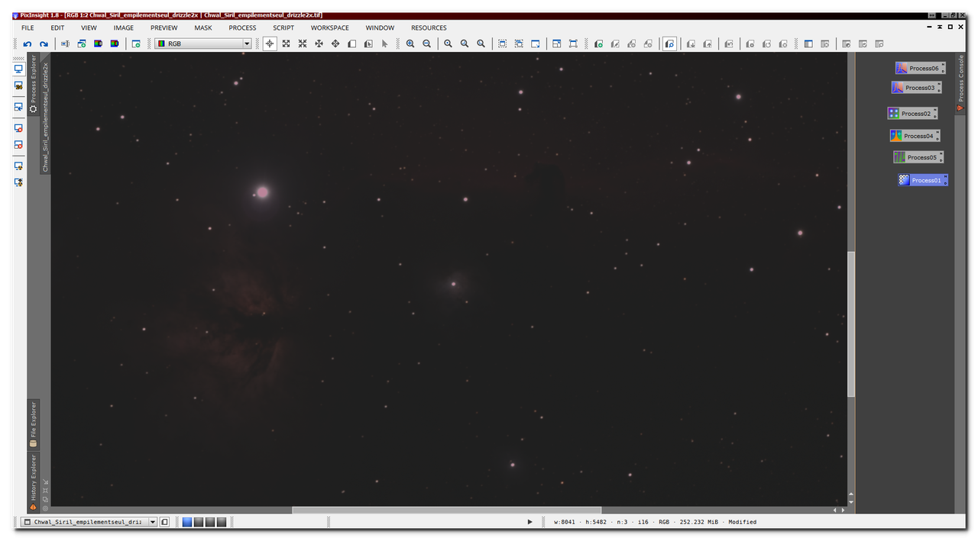Open the File Explorer side tab
This screenshot has height=541, width=978.
(34, 424)
